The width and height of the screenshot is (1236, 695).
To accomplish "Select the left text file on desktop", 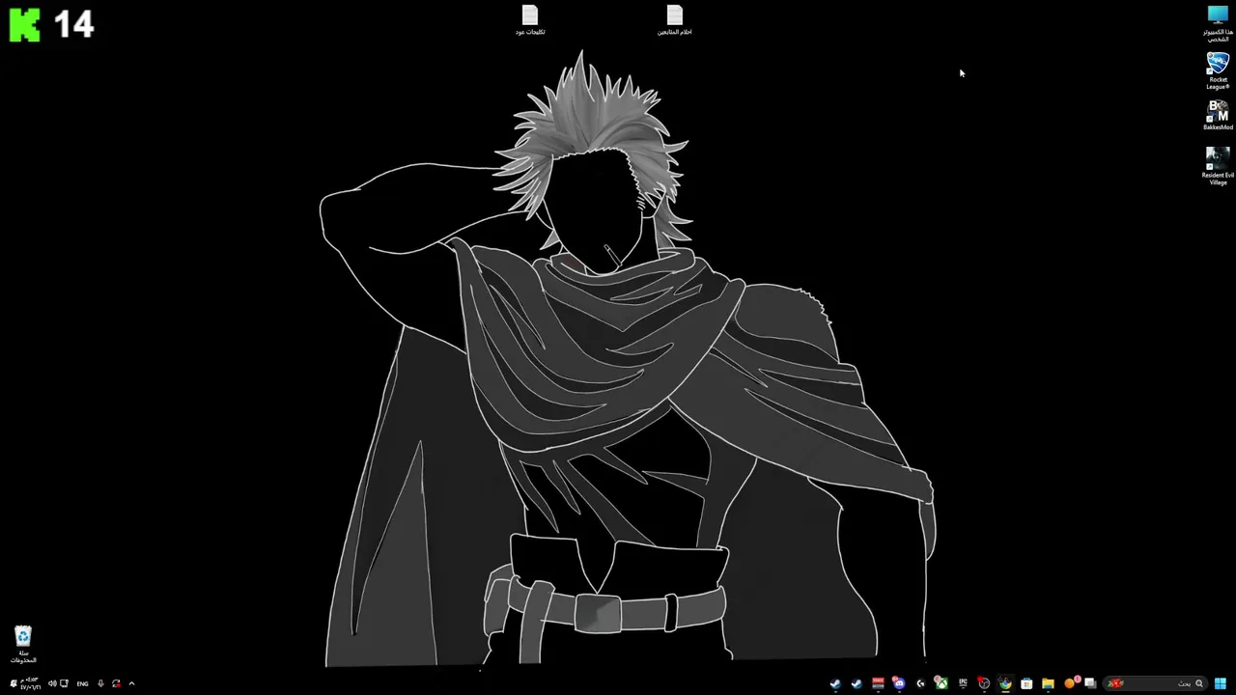I will click(529, 19).
